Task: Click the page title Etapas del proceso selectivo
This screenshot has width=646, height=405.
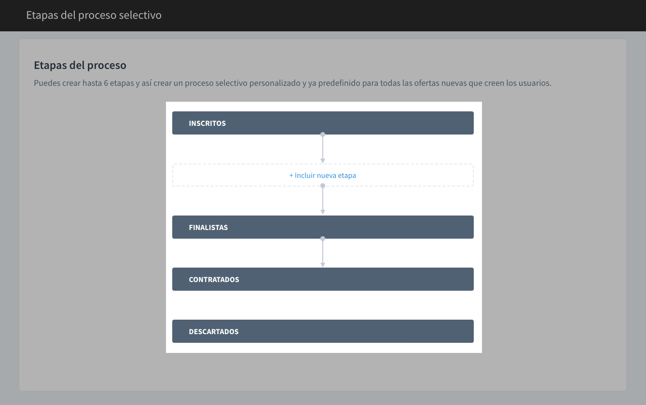Action: [x=94, y=15]
